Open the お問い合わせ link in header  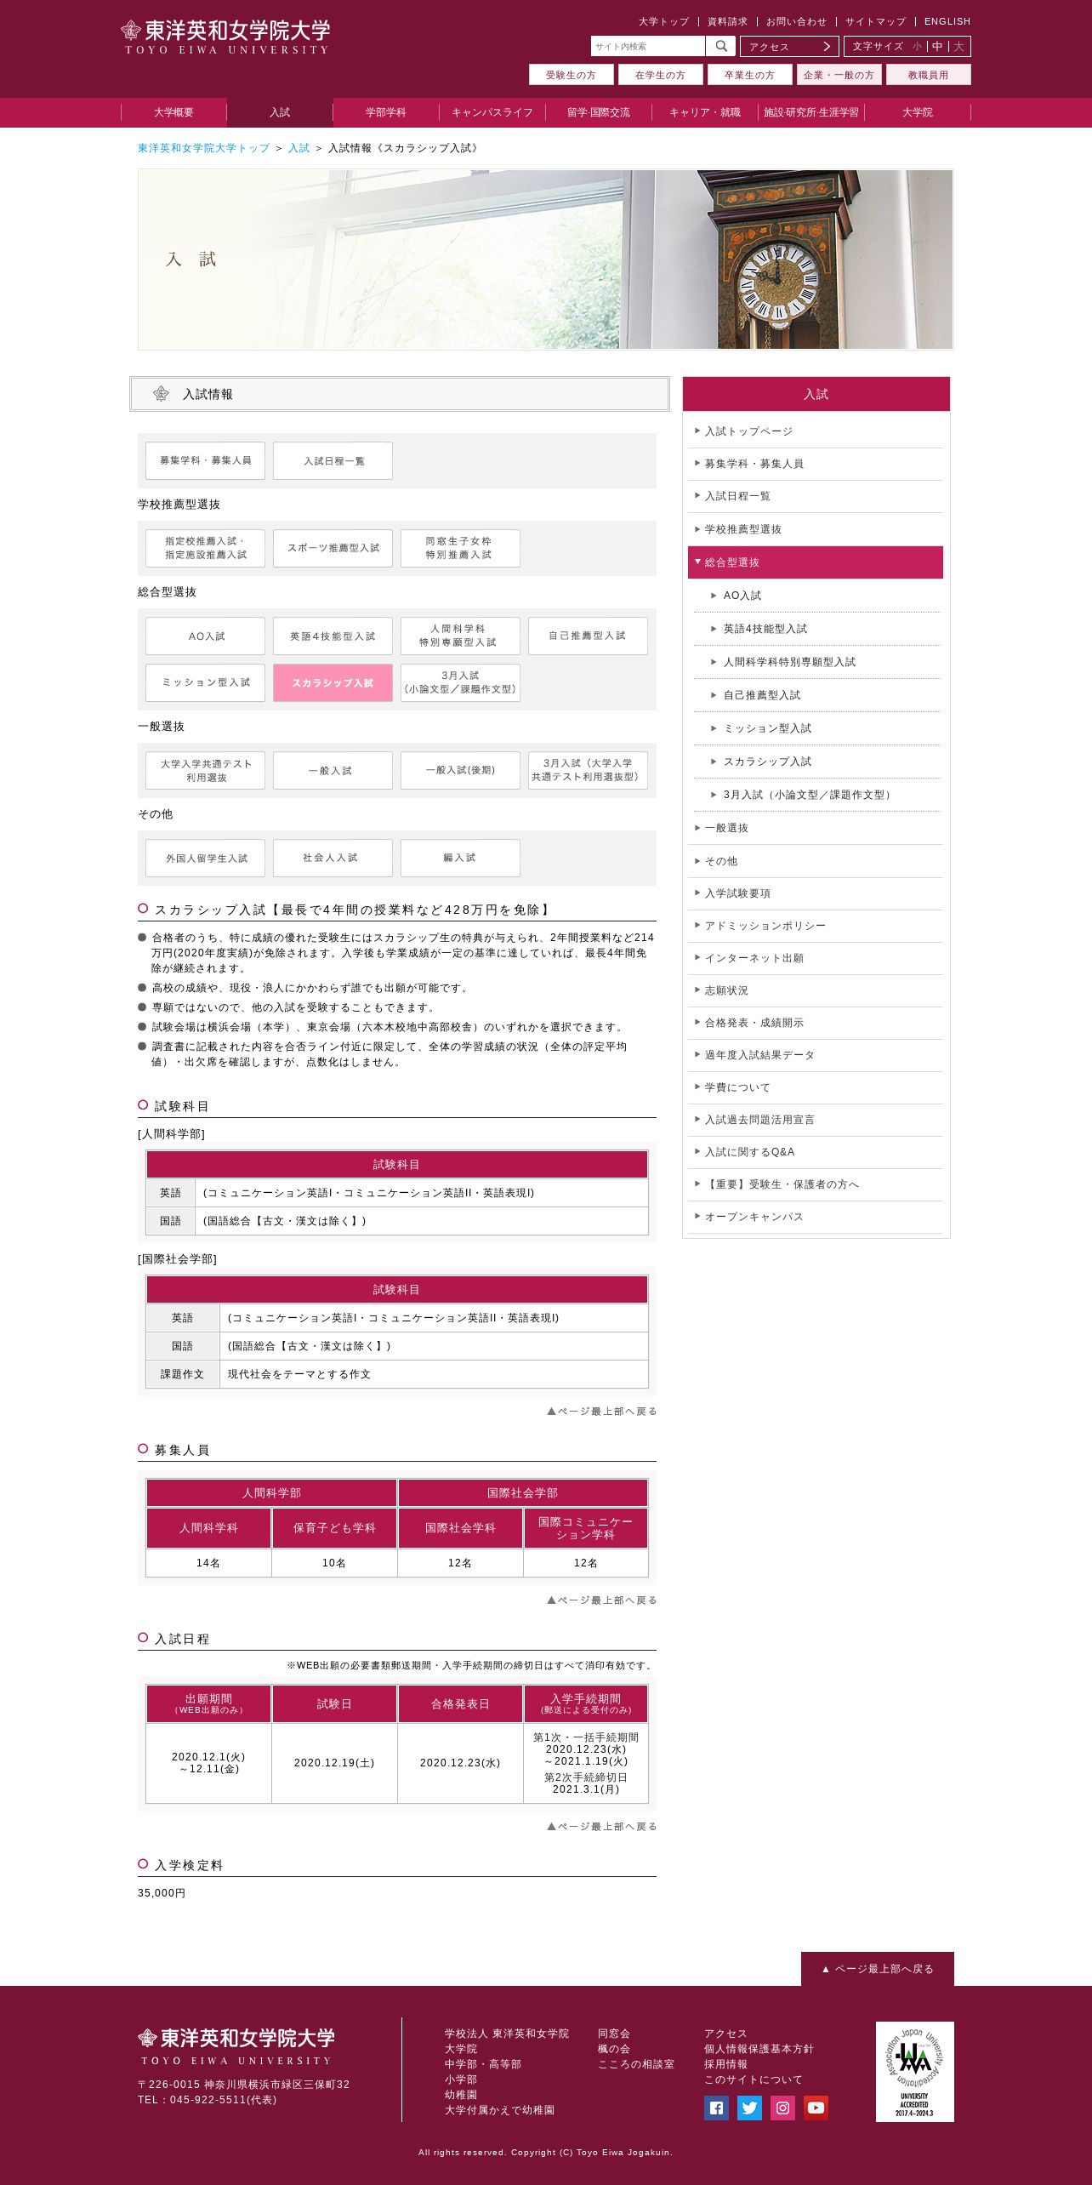click(x=796, y=21)
